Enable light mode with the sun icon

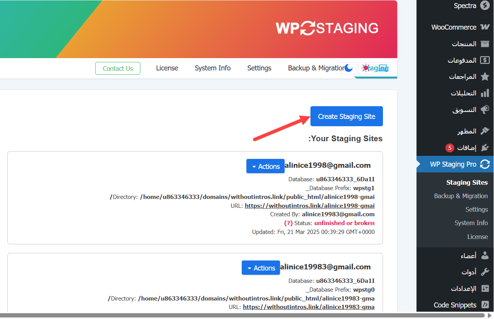point(365,68)
